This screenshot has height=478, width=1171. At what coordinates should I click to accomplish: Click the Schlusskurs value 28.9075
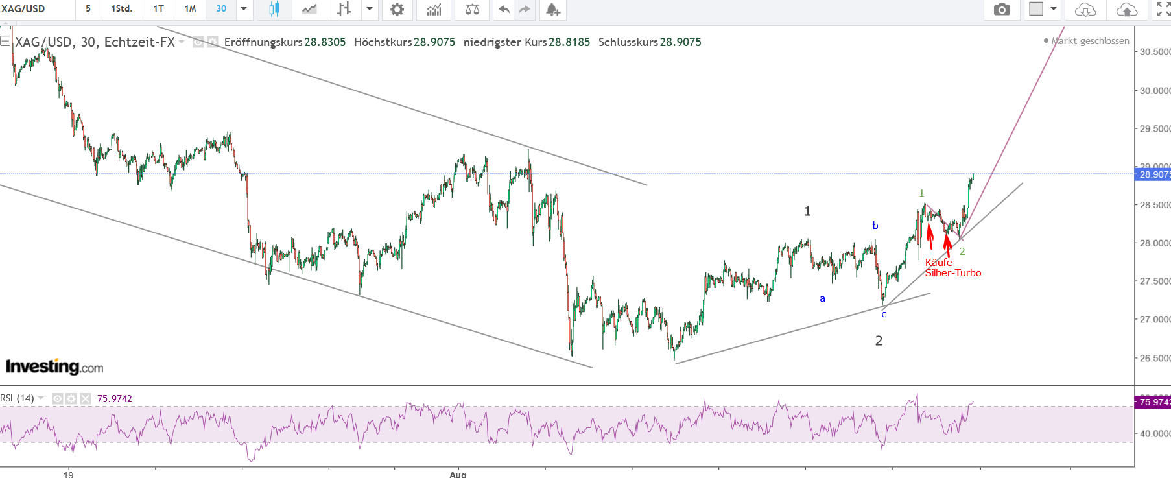point(681,42)
